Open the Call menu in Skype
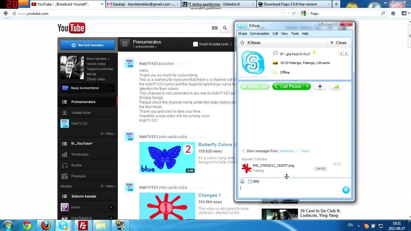This screenshot has width=411, height=231. 275,33
